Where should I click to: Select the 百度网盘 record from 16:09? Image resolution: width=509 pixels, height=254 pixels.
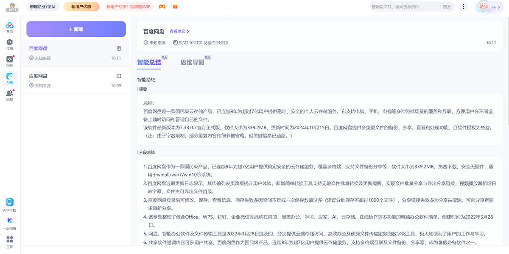[75, 80]
